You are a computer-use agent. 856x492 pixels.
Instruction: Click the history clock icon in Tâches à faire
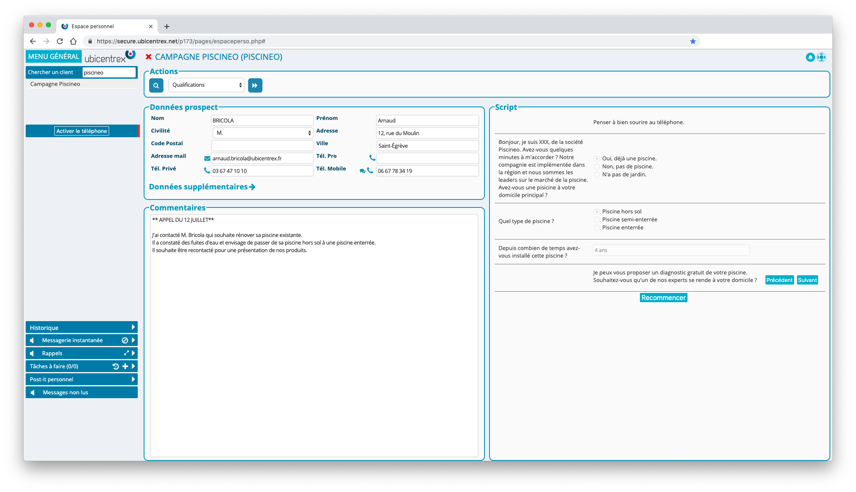(115, 366)
